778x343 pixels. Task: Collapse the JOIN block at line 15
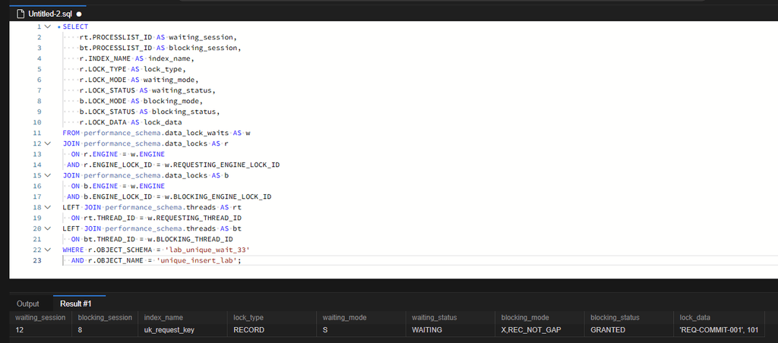48,175
